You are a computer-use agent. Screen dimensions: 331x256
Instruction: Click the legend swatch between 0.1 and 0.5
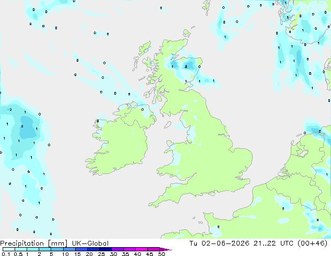(9, 249)
